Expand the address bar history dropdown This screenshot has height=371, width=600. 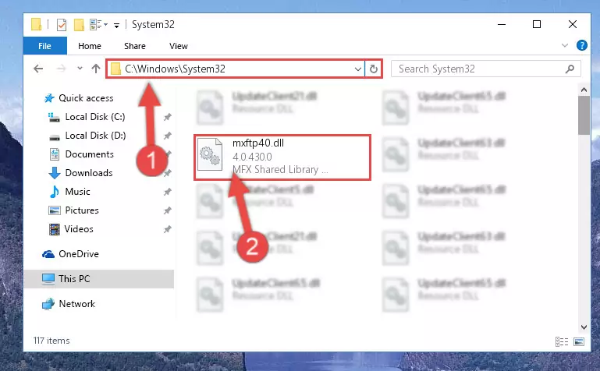358,69
